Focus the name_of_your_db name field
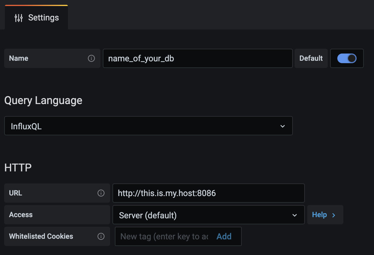Screen dimensions: 374x255 point(198,58)
